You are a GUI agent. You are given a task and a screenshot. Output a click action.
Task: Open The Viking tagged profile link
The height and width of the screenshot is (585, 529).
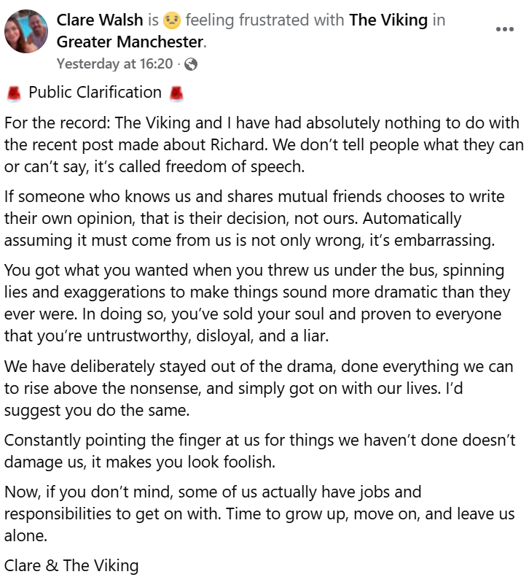tap(388, 20)
